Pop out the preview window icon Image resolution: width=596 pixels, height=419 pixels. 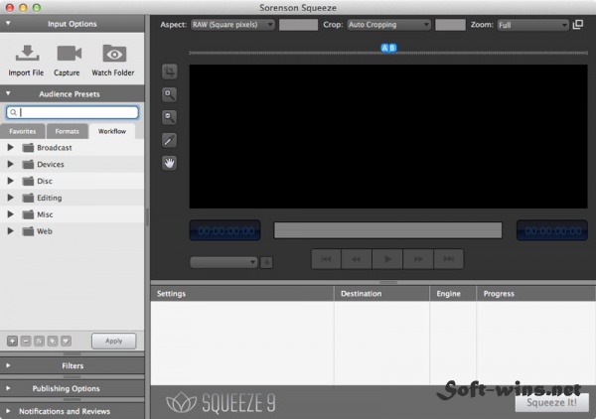578,24
